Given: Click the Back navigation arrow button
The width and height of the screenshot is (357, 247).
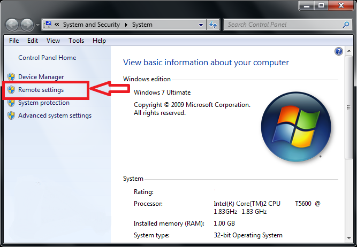Looking at the screenshot, I should pyautogui.click(x=12, y=25).
